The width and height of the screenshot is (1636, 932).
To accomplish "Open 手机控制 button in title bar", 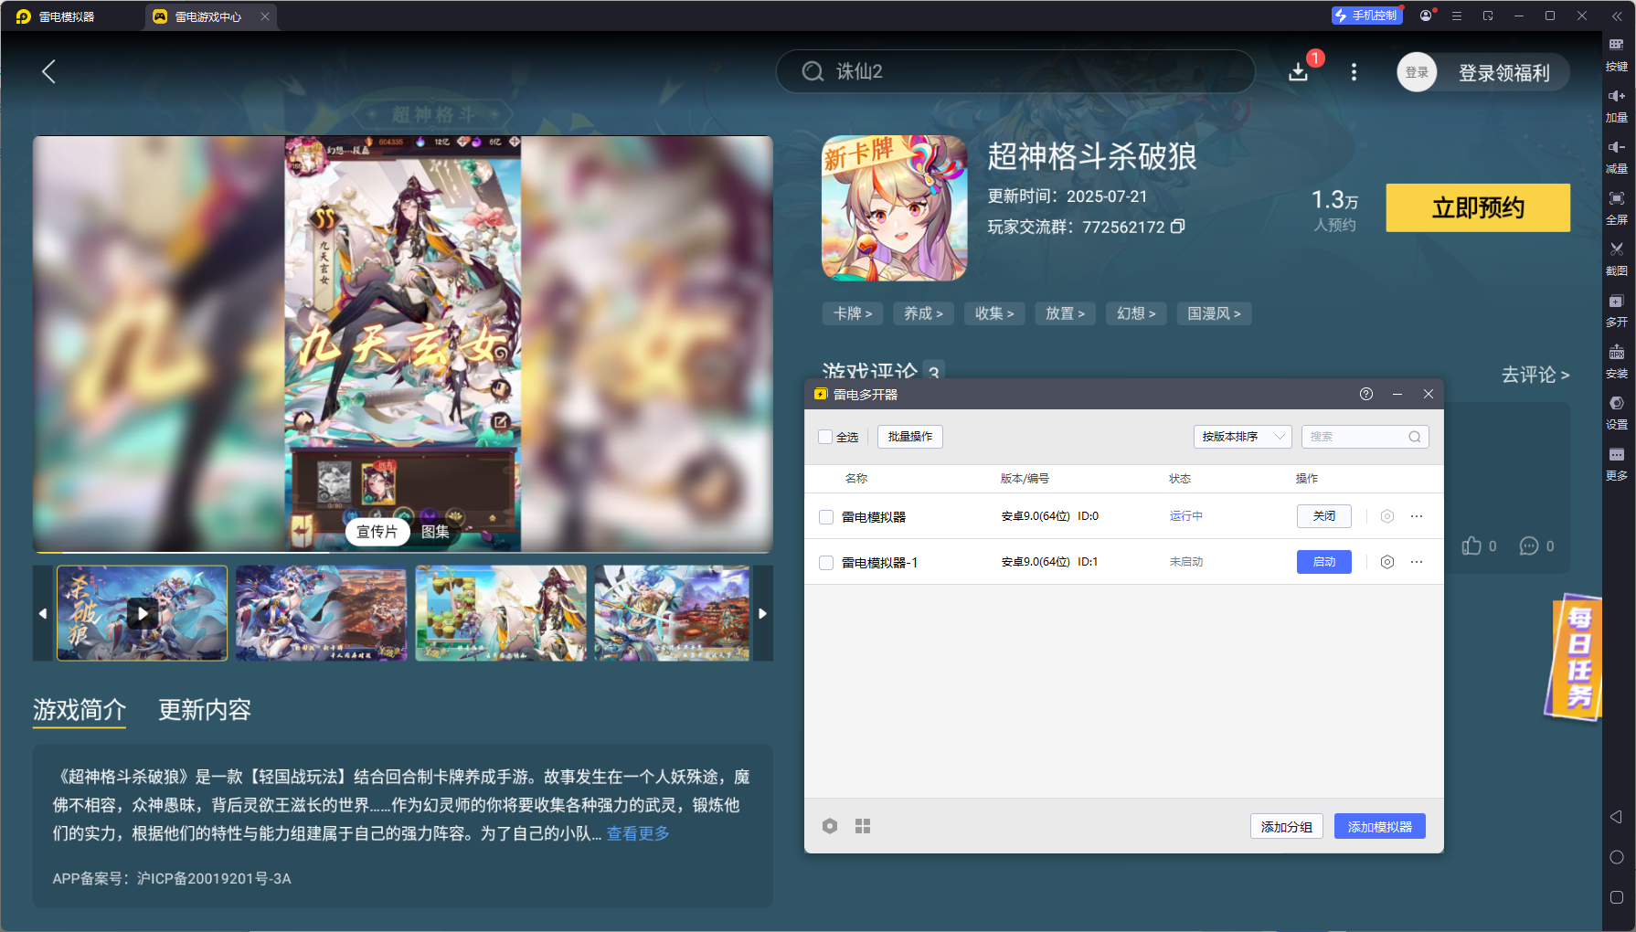I will (x=1367, y=16).
